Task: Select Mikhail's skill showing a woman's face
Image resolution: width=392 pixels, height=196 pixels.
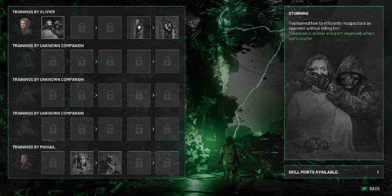Action: click(82, 163)
